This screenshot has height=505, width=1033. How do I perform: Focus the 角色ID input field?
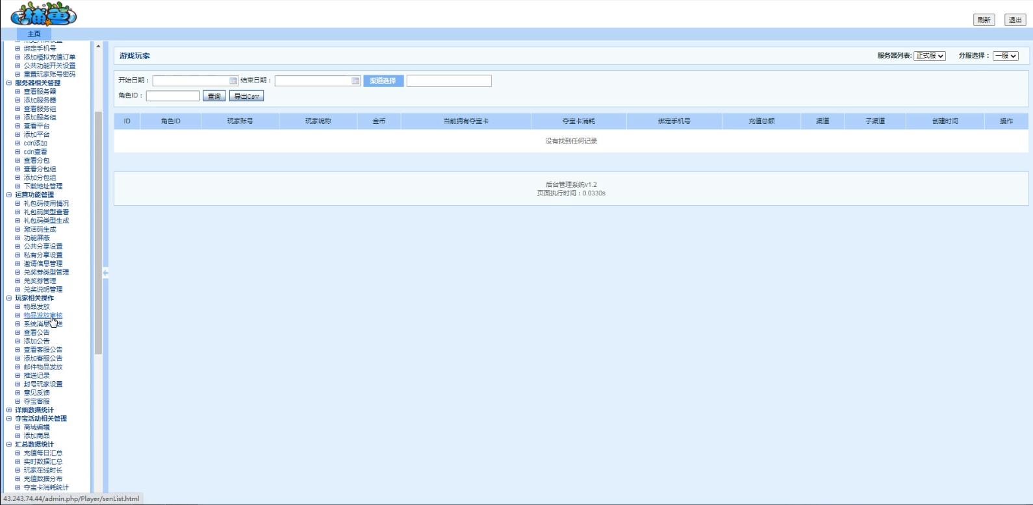(x=173, y=96)
